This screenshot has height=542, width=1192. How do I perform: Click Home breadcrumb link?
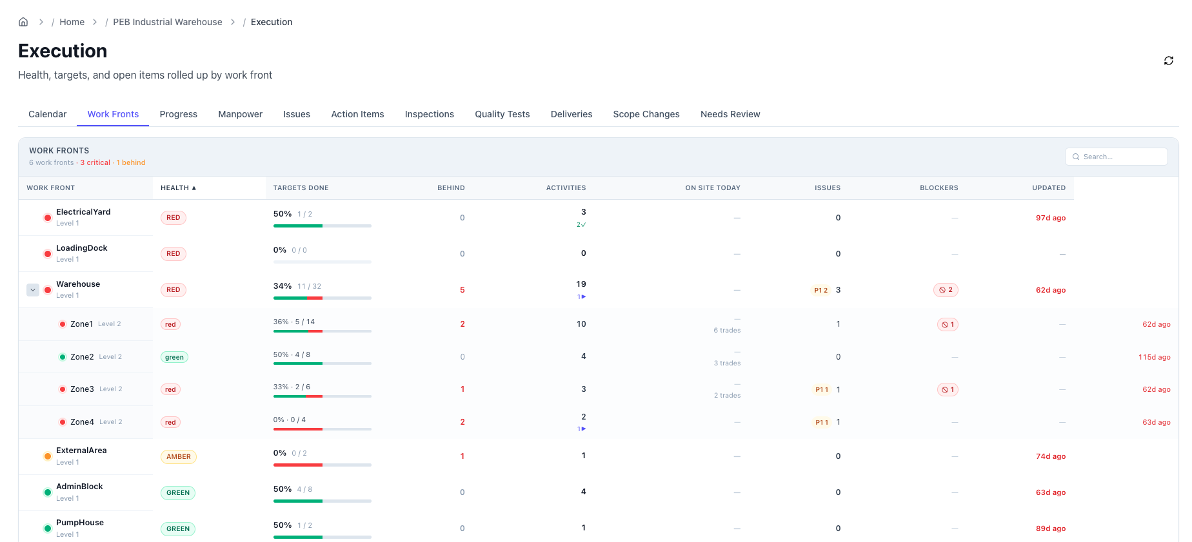(72, 22)
